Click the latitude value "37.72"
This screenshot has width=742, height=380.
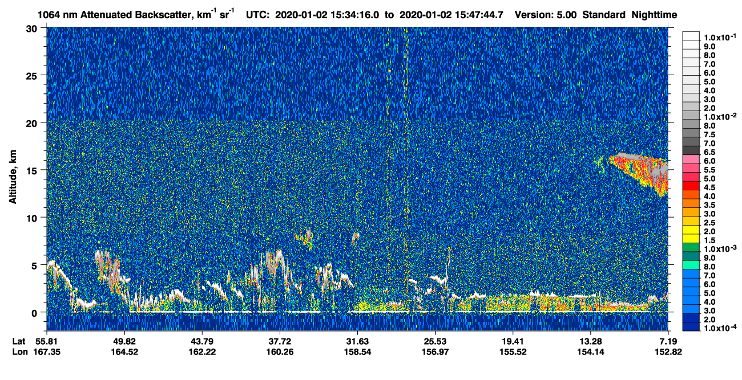click(x=280, y=341)
